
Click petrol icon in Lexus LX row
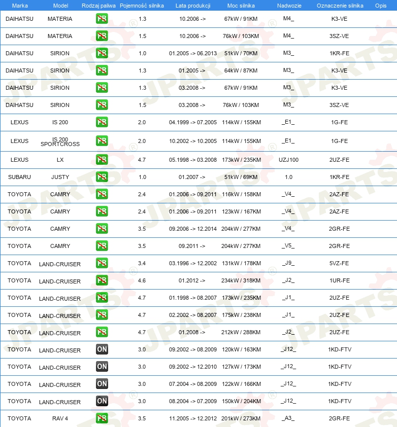(102, 160)
